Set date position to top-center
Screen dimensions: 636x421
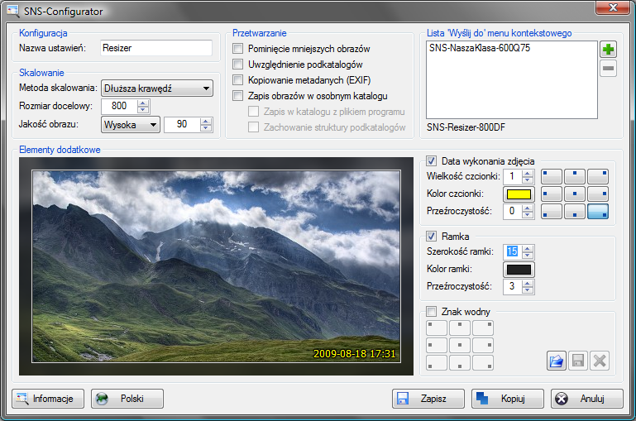click(575, 177)
